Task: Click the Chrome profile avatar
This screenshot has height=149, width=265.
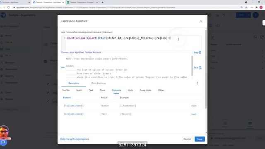Action: point(261,7)
